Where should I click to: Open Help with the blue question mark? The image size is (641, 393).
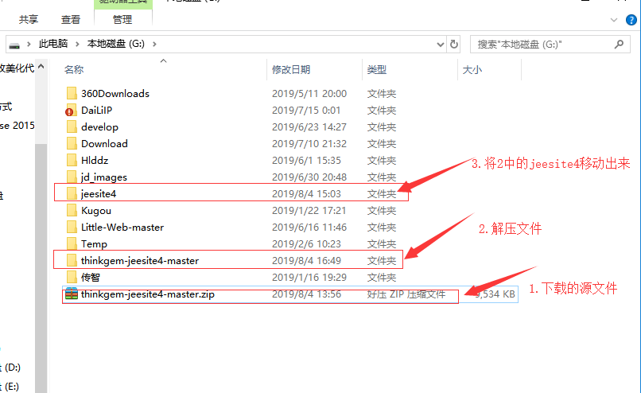pos(631,20)
